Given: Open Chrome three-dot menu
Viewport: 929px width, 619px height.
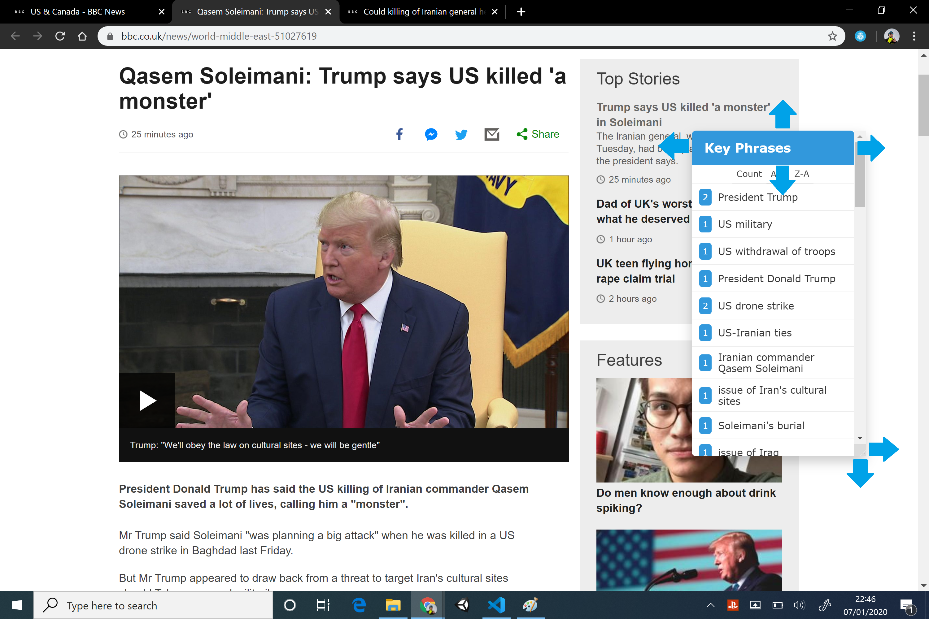Looking at the screenshot, I should [914, 36].
